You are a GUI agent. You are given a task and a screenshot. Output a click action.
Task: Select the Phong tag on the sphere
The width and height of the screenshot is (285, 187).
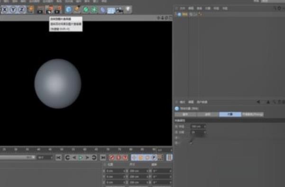(200, 14)
